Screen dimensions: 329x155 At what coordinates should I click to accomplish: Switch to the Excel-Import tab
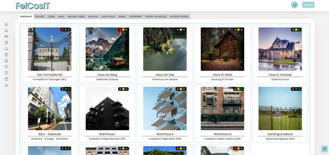[108, 16]
